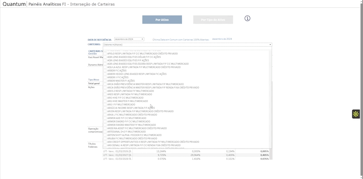This screenshot has height=179, width=363.
Task: Click the 'Títulos Federais' row label
Action: pyautogui.click(x=93, y=145)
